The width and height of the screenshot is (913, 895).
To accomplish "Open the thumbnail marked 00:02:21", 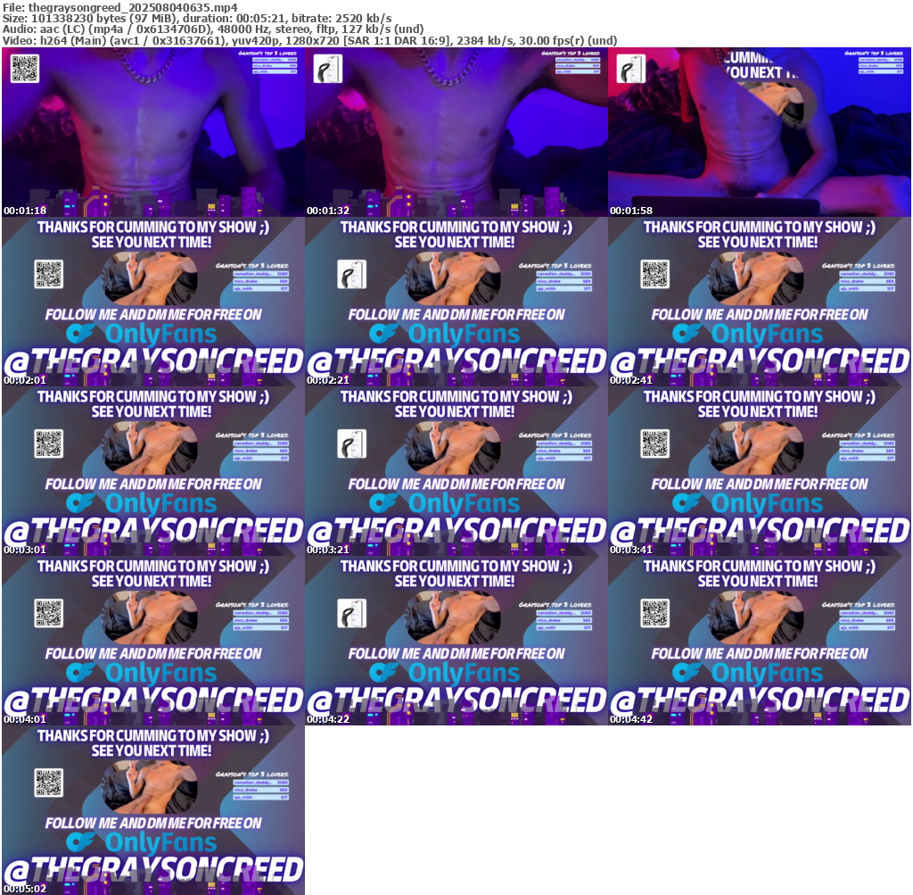I will click(456, 302).
